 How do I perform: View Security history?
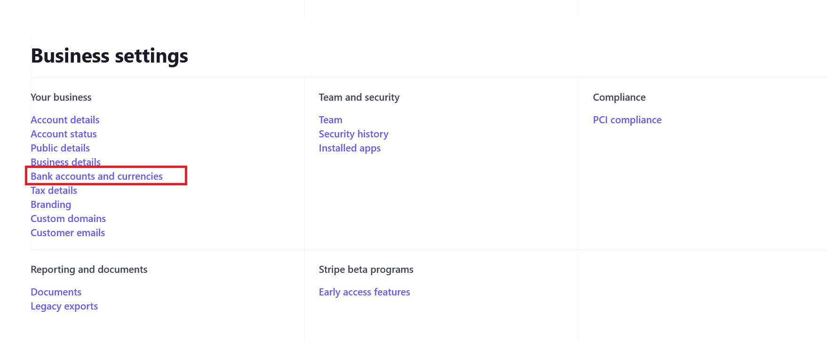354,134
